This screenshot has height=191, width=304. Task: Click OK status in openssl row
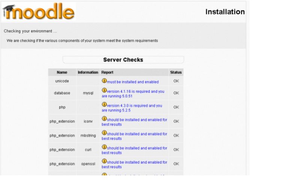(176, 164)
